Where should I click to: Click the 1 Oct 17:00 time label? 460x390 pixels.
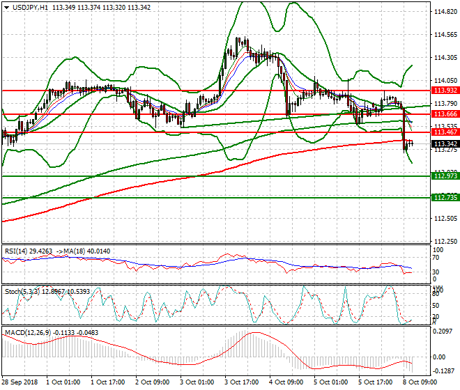[107, 382]
